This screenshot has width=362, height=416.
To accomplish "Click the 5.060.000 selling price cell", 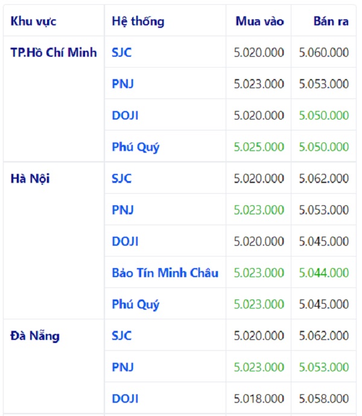I will pyautogui.click(x=324, y=53).
